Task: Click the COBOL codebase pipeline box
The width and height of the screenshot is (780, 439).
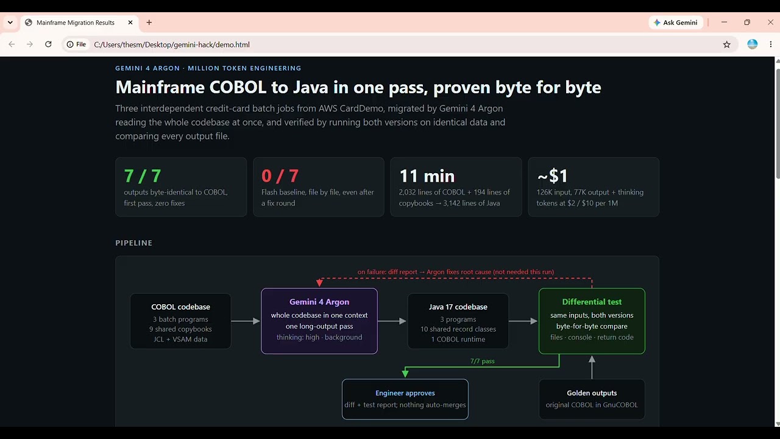Action: pos(180,321)
